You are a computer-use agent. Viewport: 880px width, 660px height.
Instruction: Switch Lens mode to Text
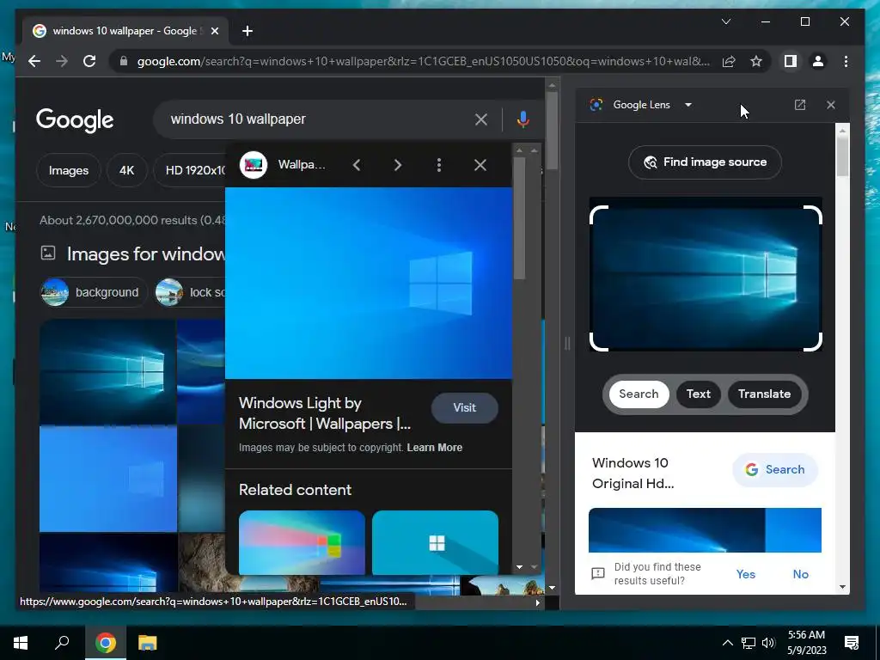[x=698, y=394]
